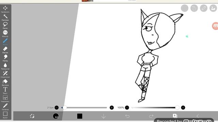This screenshot has width=218, height=122.
Task: Select the Frame Divider tool
Action: [x=5, y=99]
